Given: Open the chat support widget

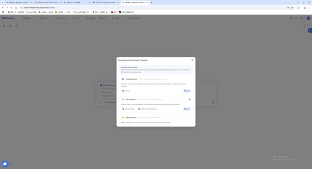Looking at the screenshot, I should (x=5, y=164).
